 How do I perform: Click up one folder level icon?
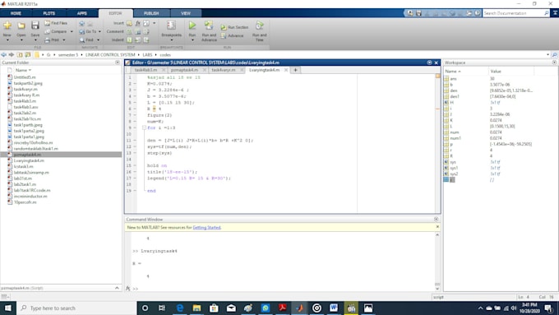click(20, 54)
